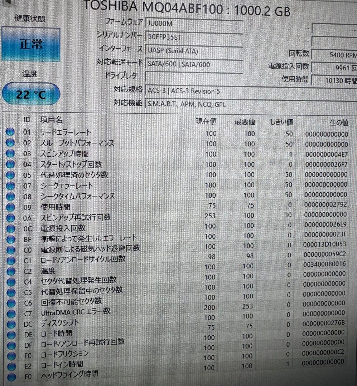Click the ID column header
Image resolution: width=357 pixels, height=386 pixels.
pyautogui.click(x=27, y=120)
